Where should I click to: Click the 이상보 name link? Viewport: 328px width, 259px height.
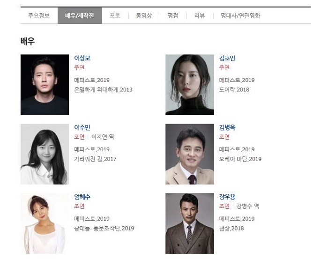point(82,58)
